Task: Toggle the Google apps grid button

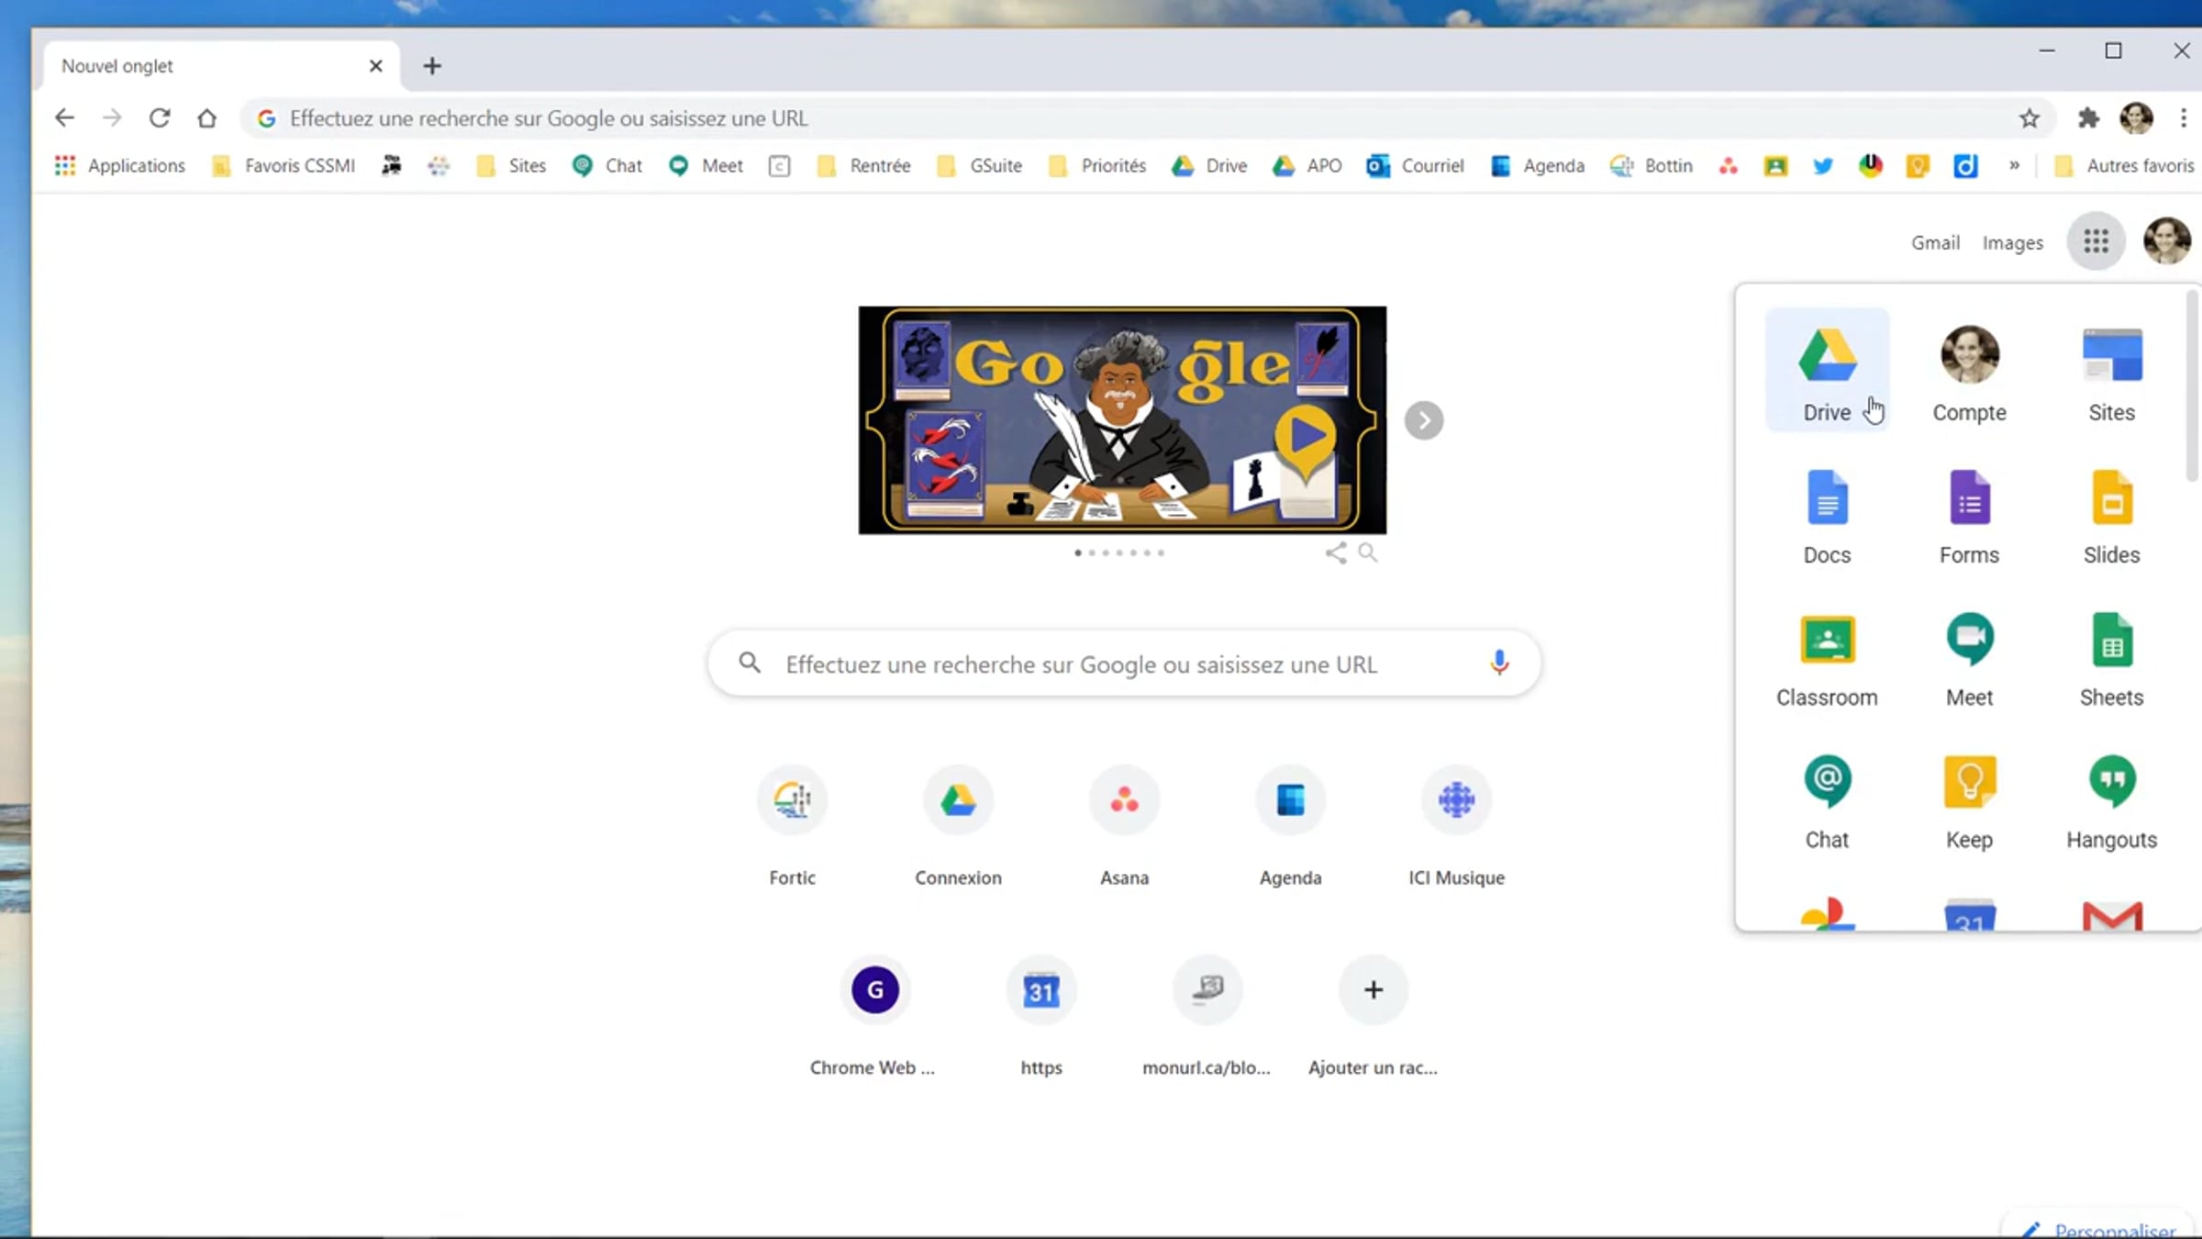Action: tap(2096, 241)
